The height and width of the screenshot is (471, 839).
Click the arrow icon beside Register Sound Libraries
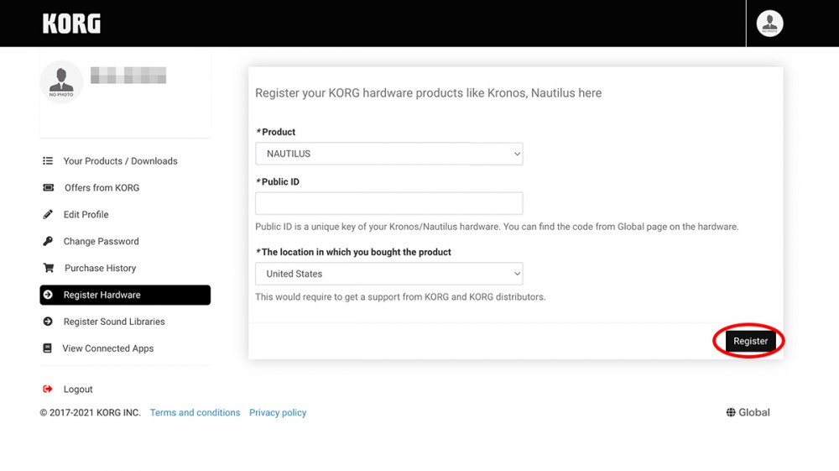(x=48, y=321)
